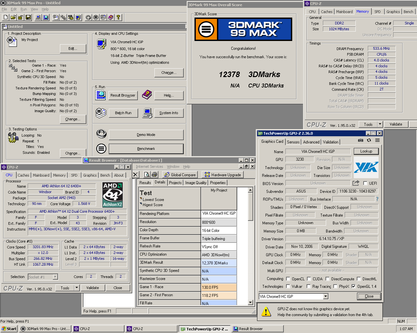Click the yellow question mark toolbar icon

point(118,18)
